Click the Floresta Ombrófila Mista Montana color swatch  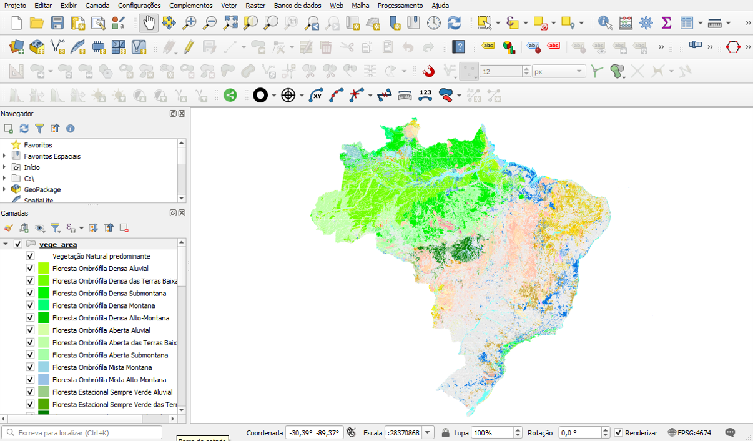44,367
